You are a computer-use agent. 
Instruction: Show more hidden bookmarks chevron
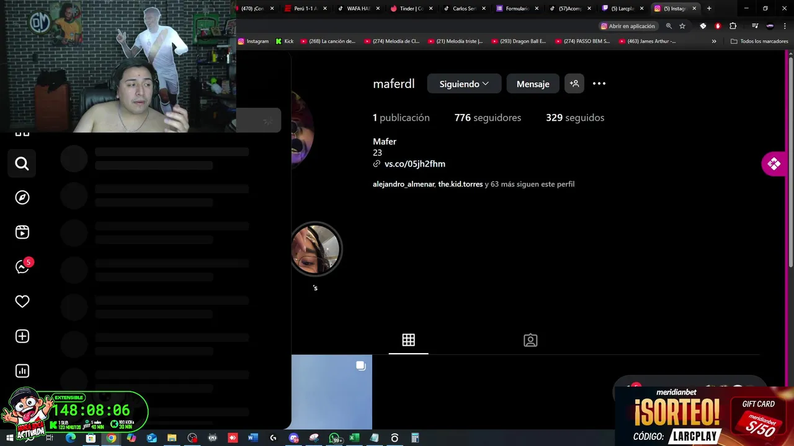[x=714, y=42]
